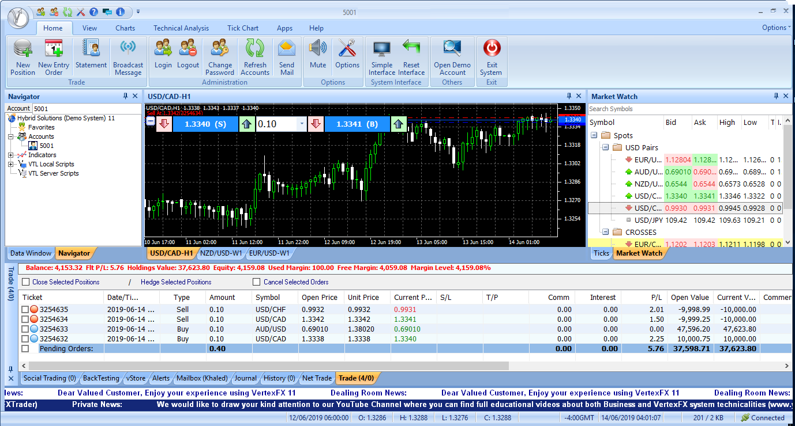Click the green refresh arrows in quick access toolbar
The image size is (795, 426).
(68, 12)
